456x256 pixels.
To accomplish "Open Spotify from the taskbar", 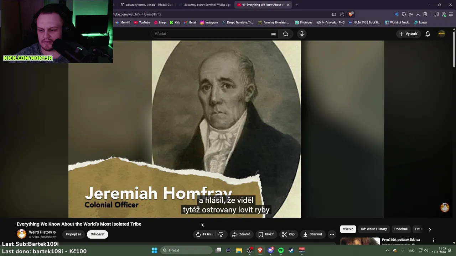I will 281,250.
